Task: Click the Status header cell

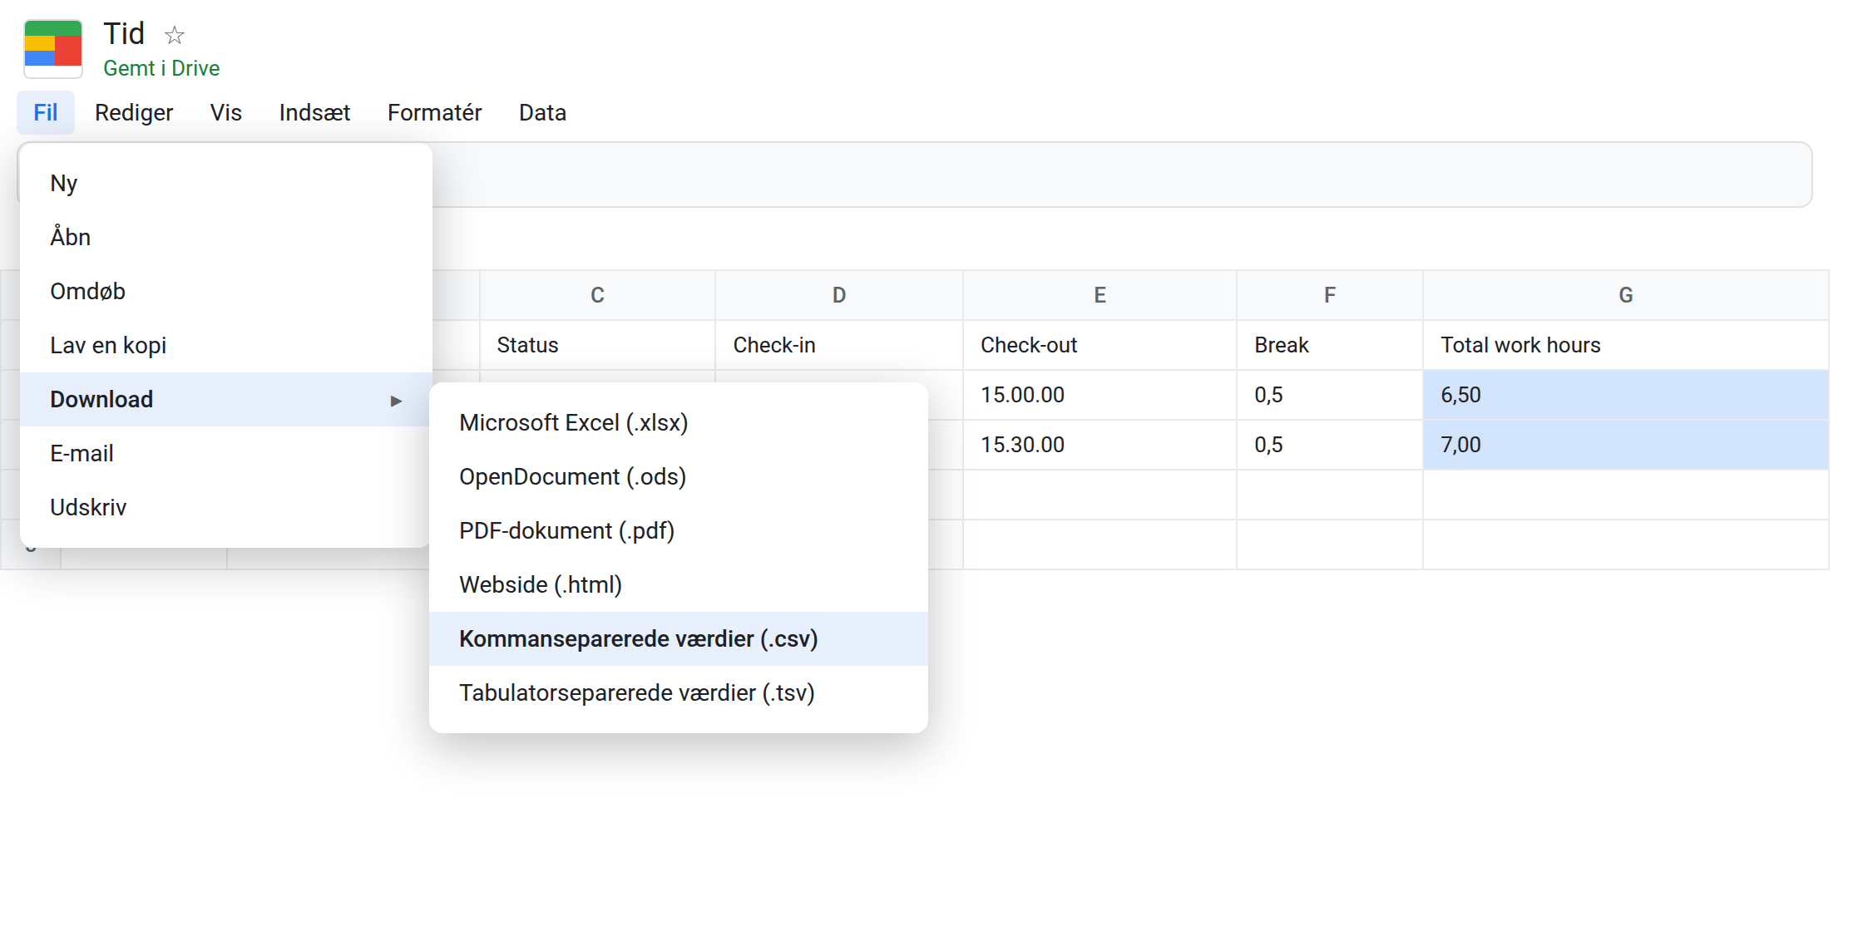Action: point(597,345)
